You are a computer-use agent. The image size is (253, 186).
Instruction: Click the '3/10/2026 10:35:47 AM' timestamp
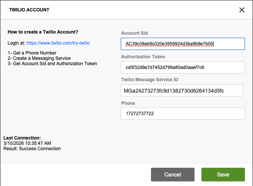tap(27, 143)
